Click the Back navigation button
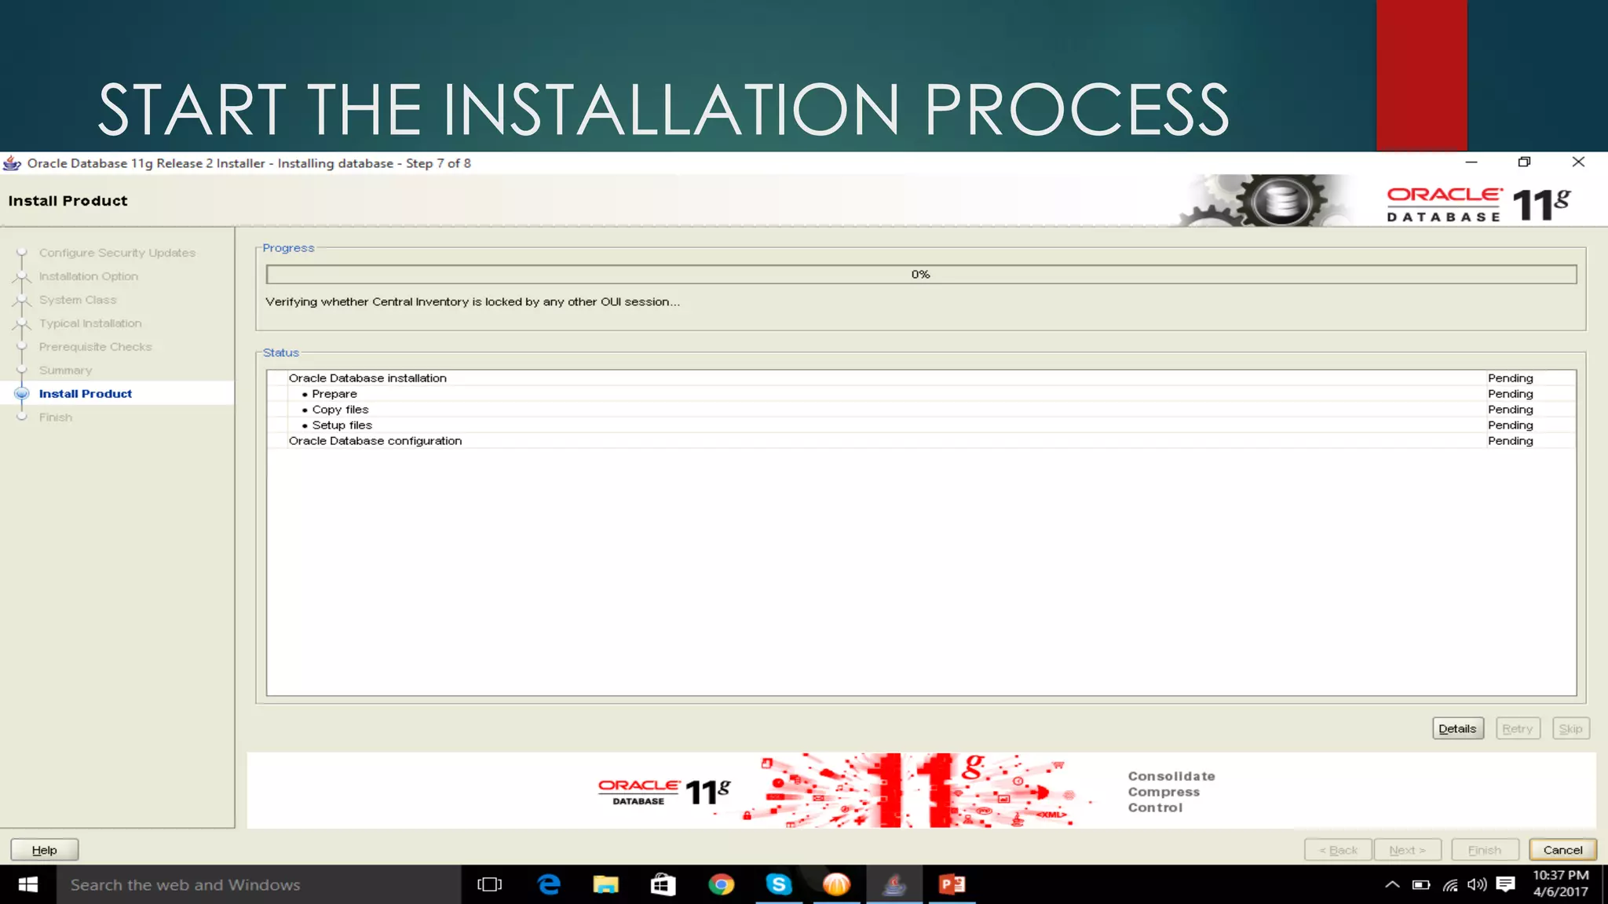The height and width of the screenshot is (904, 1608). coord(1338,850)
